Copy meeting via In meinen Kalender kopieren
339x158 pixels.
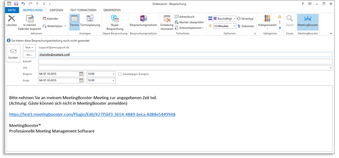(30, 22)
